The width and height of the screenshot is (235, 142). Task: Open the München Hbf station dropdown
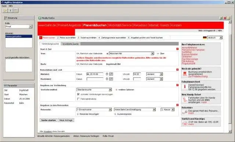[152, 53]
